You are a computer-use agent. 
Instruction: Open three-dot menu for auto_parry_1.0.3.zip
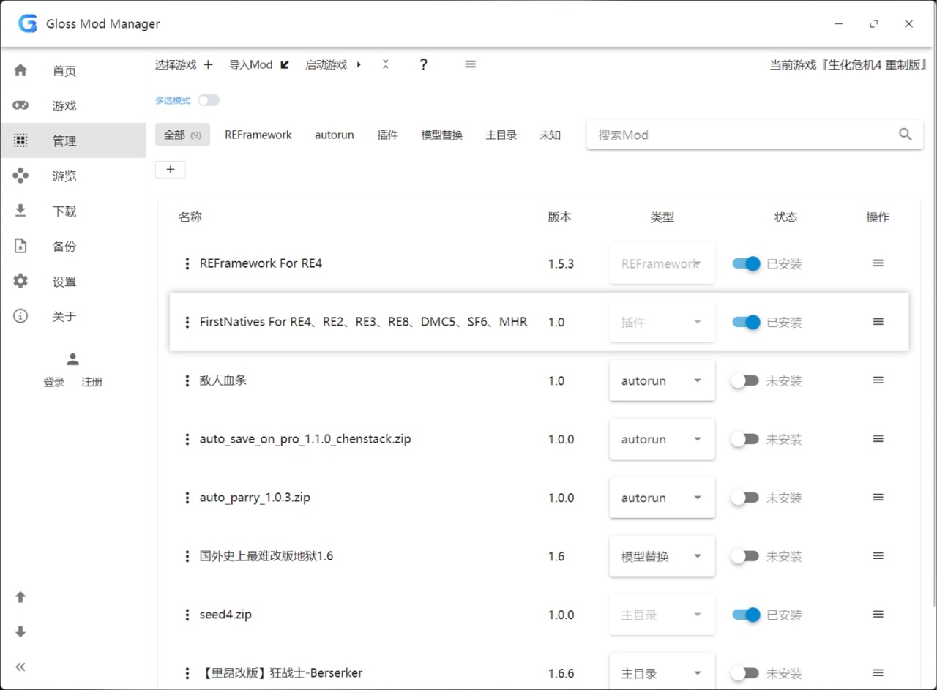tap(187, 498)
